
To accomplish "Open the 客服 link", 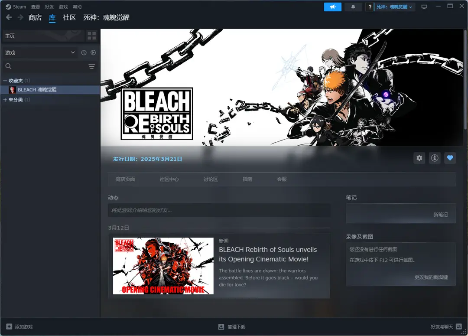I will (282, 179).
